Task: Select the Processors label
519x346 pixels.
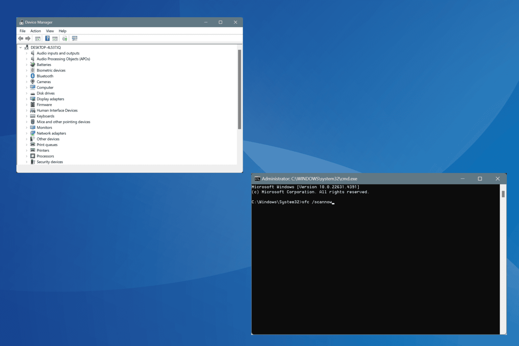Action: tap(45, 156)
